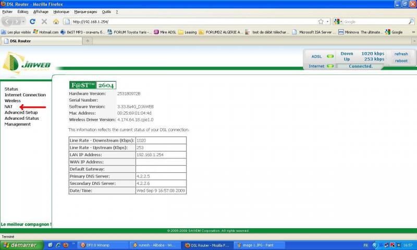Open NAT configuration page
This screenshot has width=417, height=250.
8,107
